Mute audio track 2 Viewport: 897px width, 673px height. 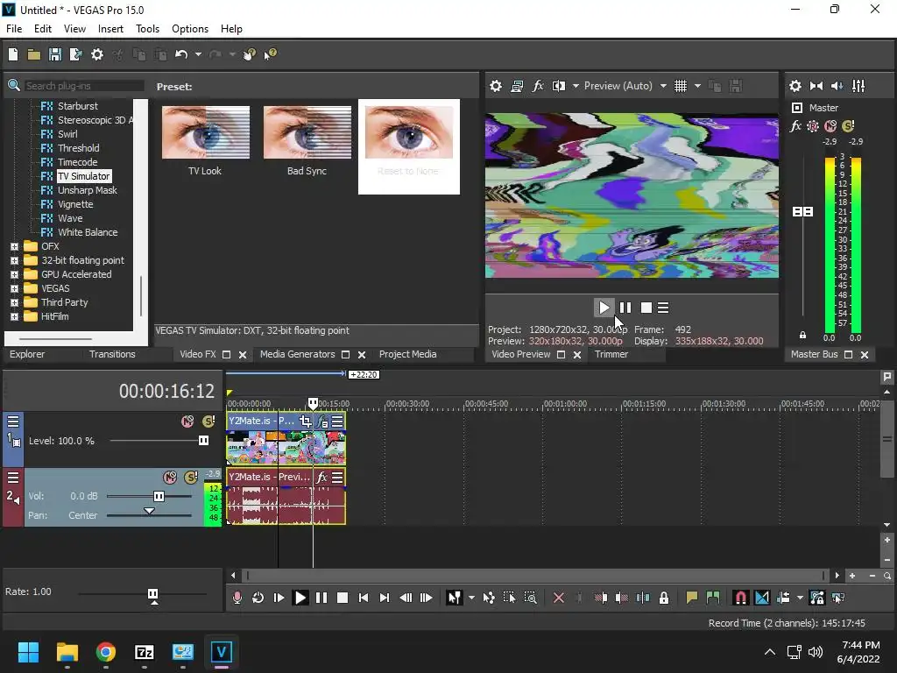[170, 478]
